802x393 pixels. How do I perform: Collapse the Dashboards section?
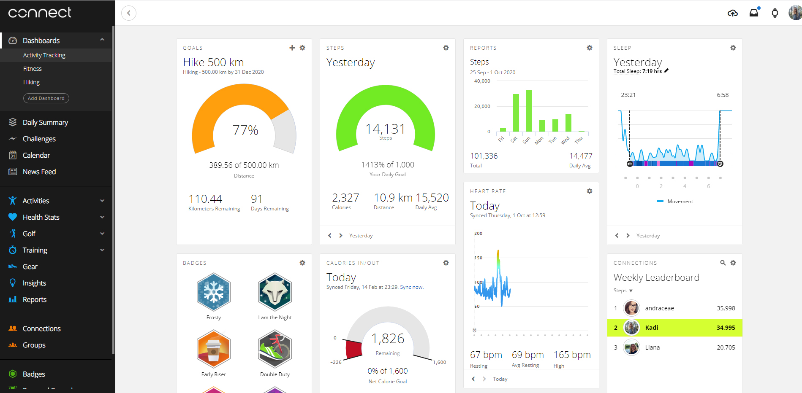point(102,40)
